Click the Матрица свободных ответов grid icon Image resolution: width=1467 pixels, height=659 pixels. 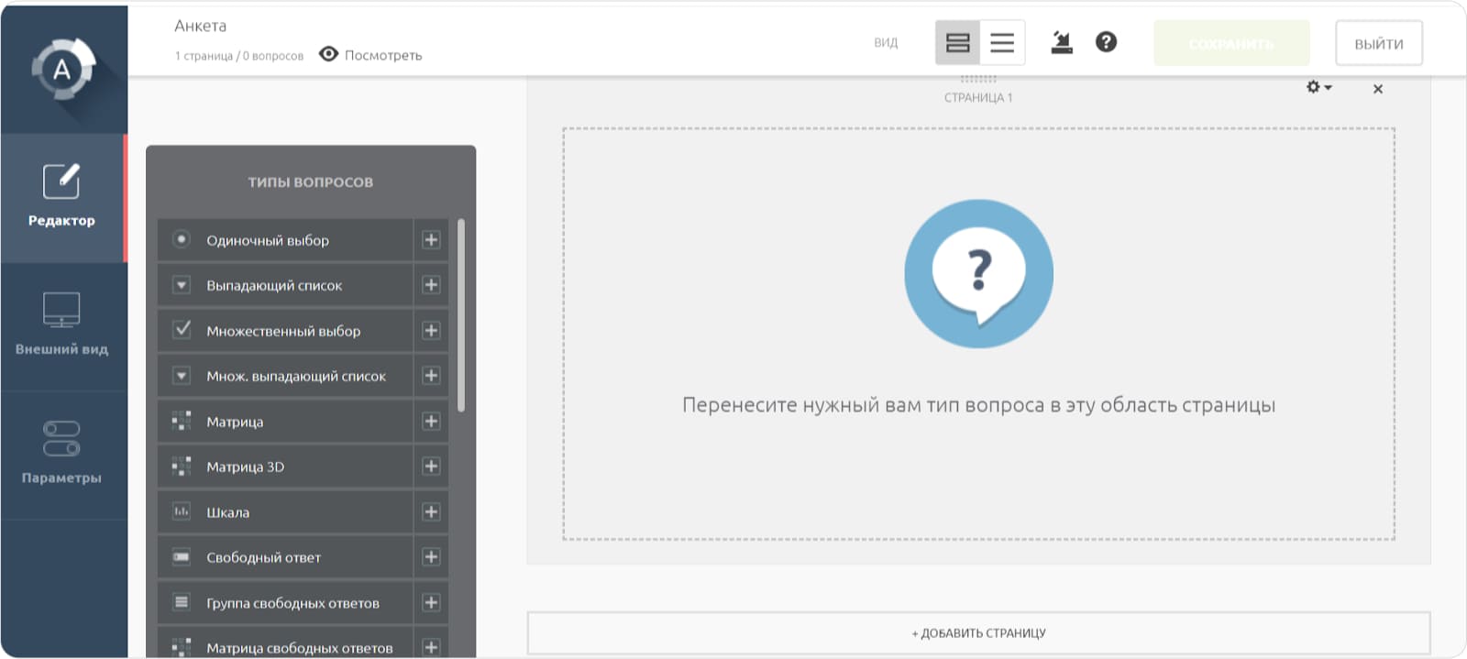tap(182, 647)
